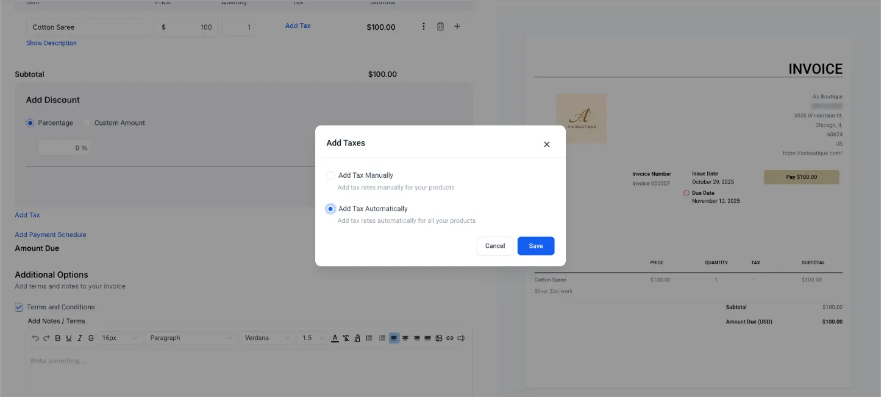Viewport: 881px width, 397px height.
Task: Align text right in editor
Action: tap(416, 338)
